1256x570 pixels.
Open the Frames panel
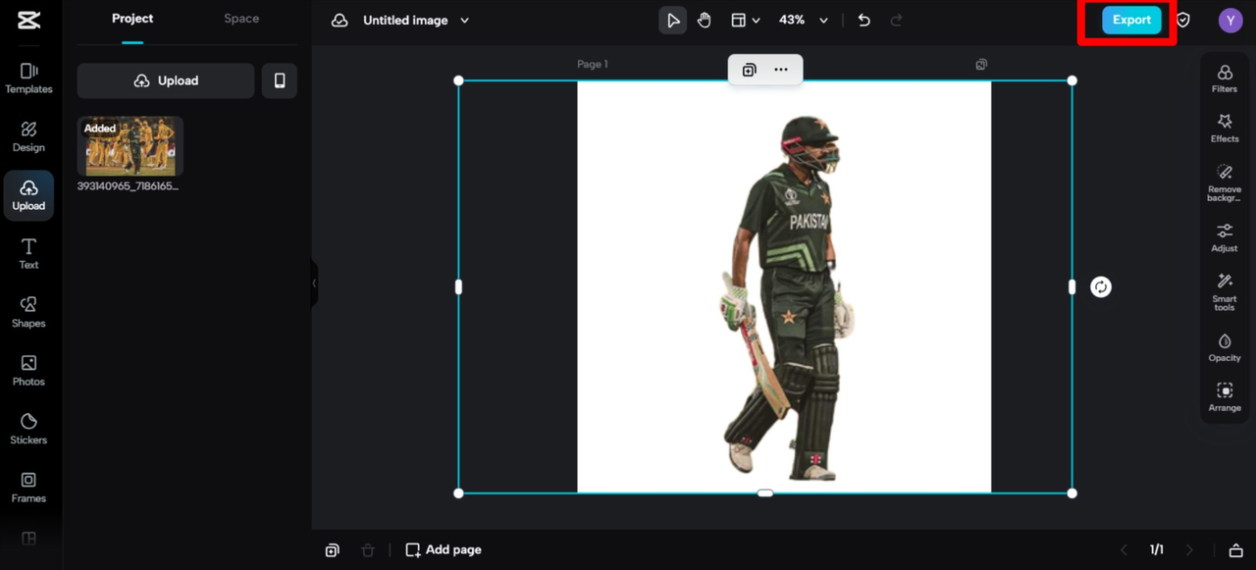pyautogui.click(x=28, y=488)
